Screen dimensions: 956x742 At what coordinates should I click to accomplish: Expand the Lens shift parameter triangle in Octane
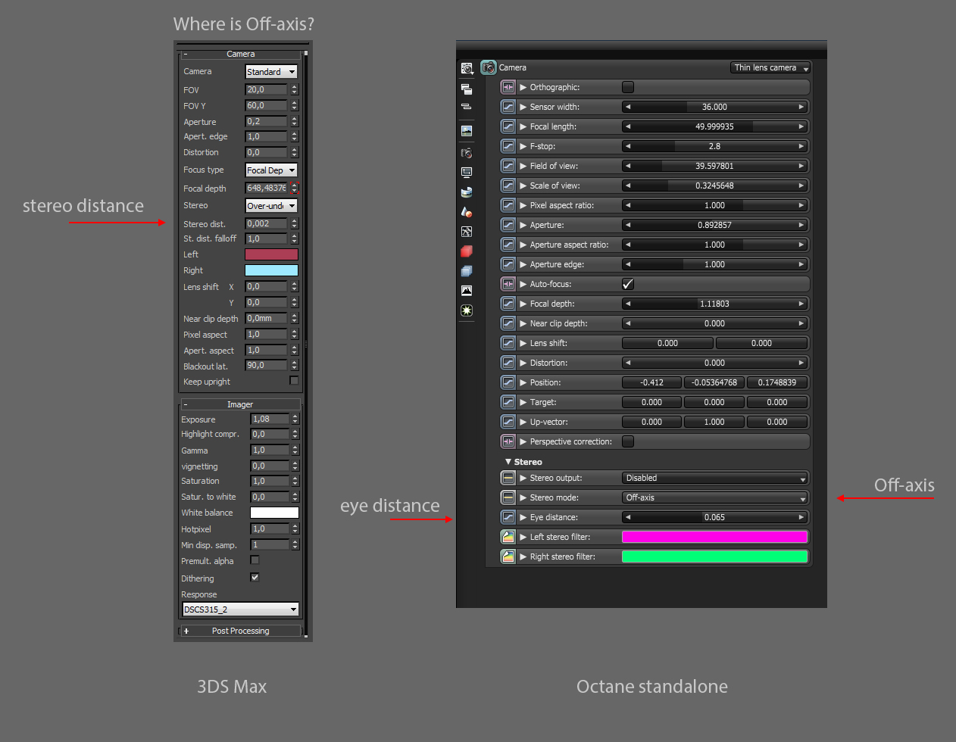coord(523,343)
